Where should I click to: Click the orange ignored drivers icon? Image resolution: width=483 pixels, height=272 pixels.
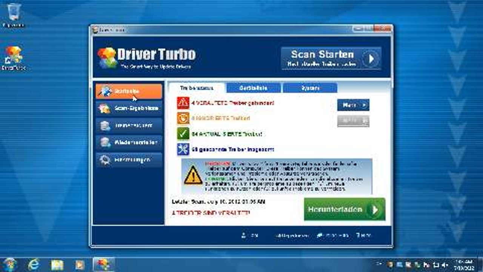pos(183,118)
